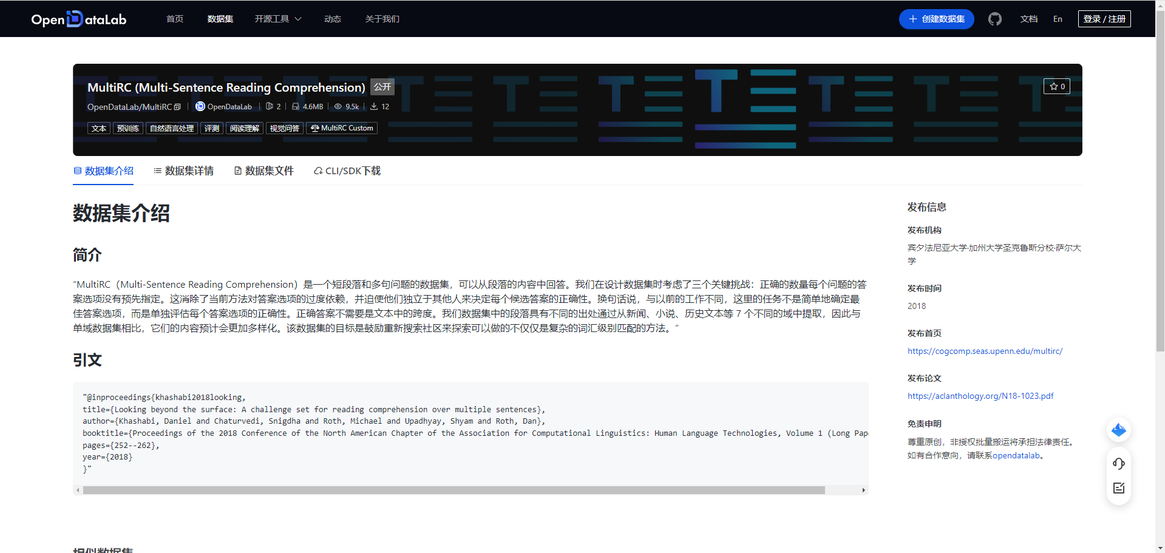The image size is (1165, 553).
Task: Click the 公开 visibility badge
Action: tap(382, 87)
